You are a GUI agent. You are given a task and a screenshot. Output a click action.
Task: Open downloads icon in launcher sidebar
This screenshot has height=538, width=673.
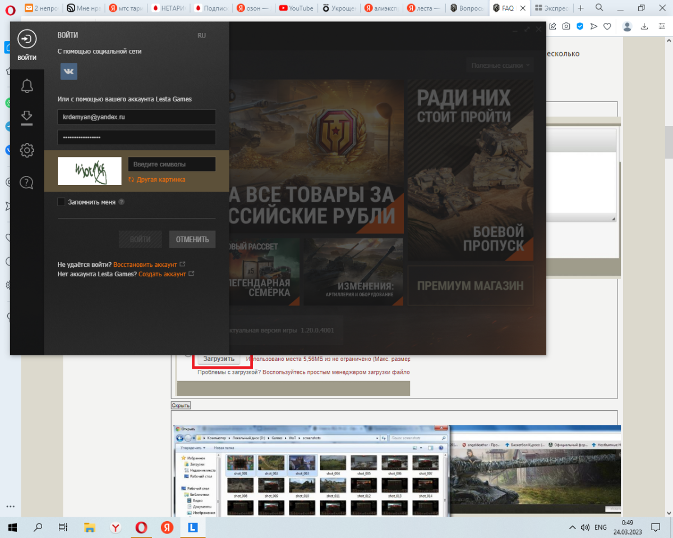pyautogui.click(x=27, y=117)
